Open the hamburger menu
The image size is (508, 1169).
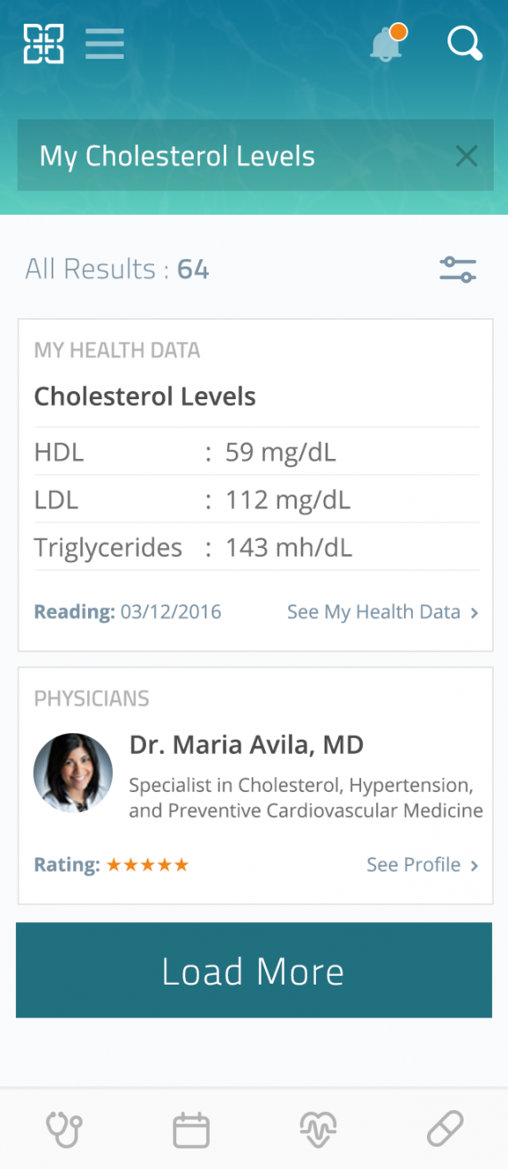(x=105, y=44)
